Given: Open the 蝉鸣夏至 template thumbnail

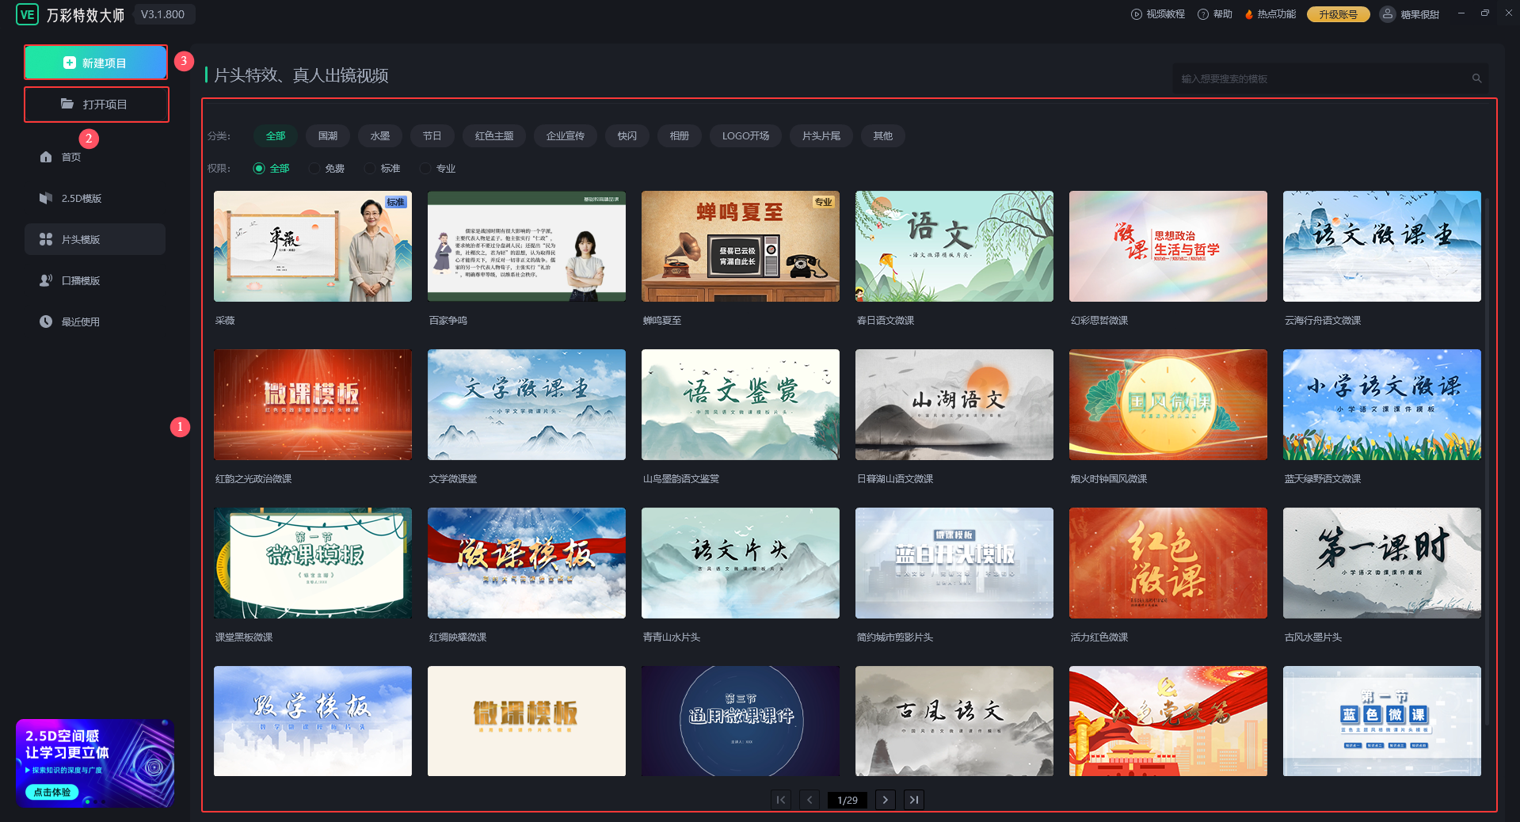Looking at the screenshot, I should (x=740, y=246).
